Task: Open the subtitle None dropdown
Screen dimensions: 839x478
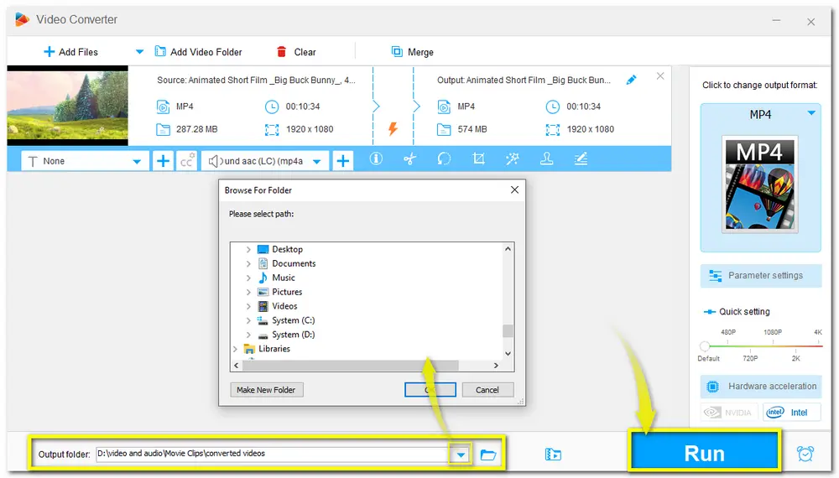Action: coord(83,161)
